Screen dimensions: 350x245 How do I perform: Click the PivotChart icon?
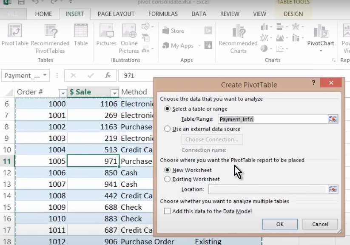321,31
